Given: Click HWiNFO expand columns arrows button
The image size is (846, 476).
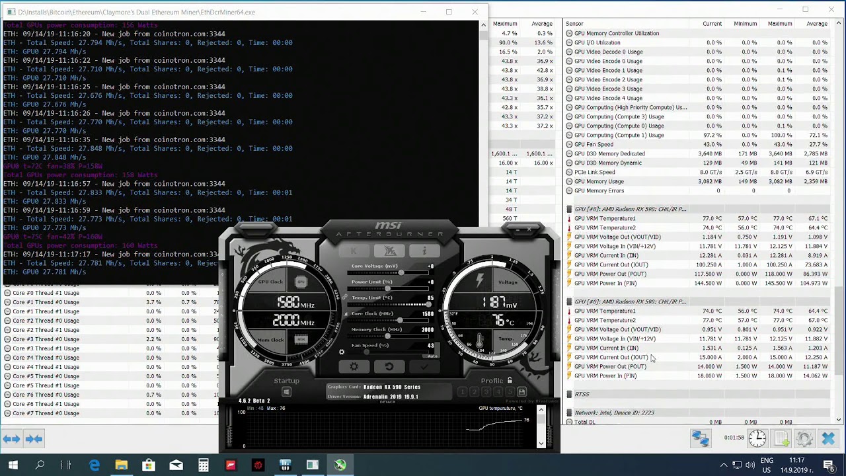Looking at the screenshot, I should tap(11, 438).
